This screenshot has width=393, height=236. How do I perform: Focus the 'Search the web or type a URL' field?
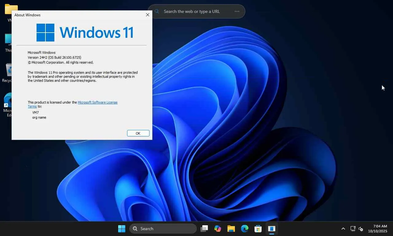[192, 11]
